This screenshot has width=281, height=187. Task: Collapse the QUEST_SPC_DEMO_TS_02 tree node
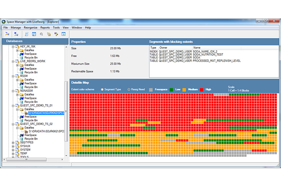click(13, 124)
